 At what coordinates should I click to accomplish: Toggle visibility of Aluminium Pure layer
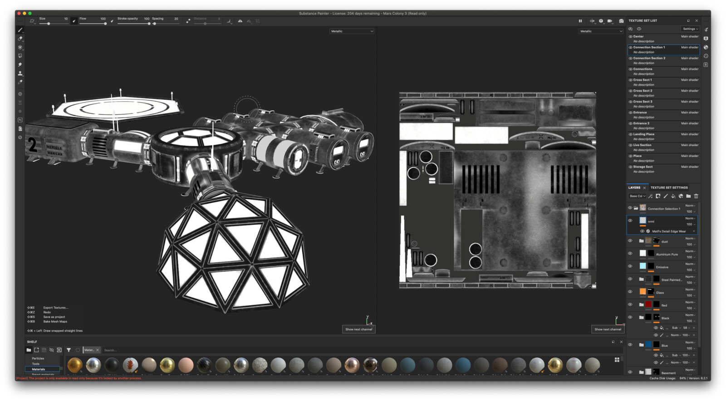click(630, 254)
